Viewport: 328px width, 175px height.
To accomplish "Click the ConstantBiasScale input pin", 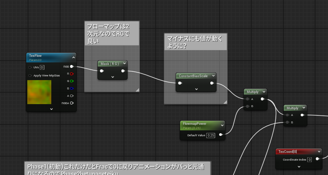I will 180,83.
